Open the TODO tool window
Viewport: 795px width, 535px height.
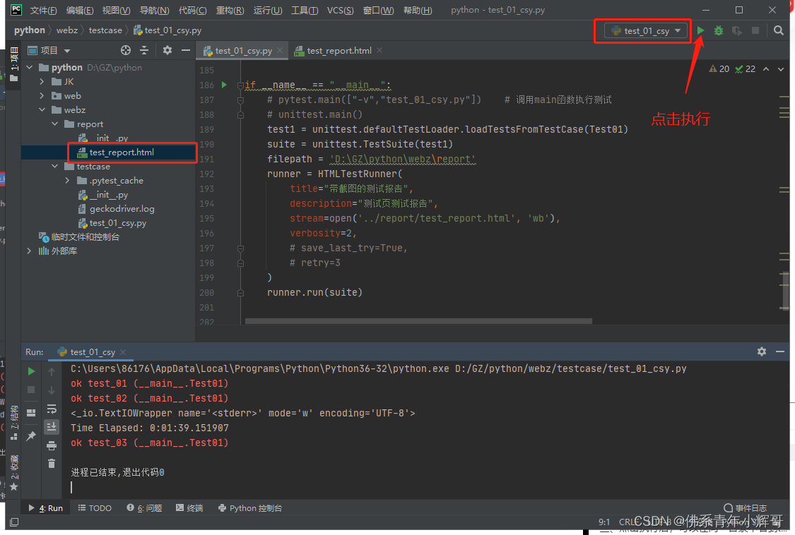coord(95,508)
